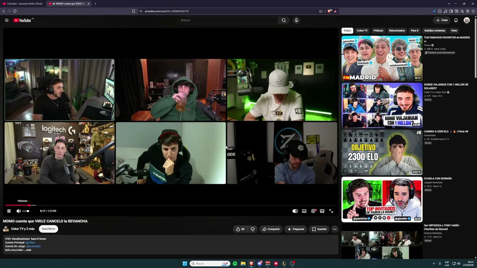Open the Brave Shields icon in address bar
Screen dimensions: 477x268
[x=329, y=11]
